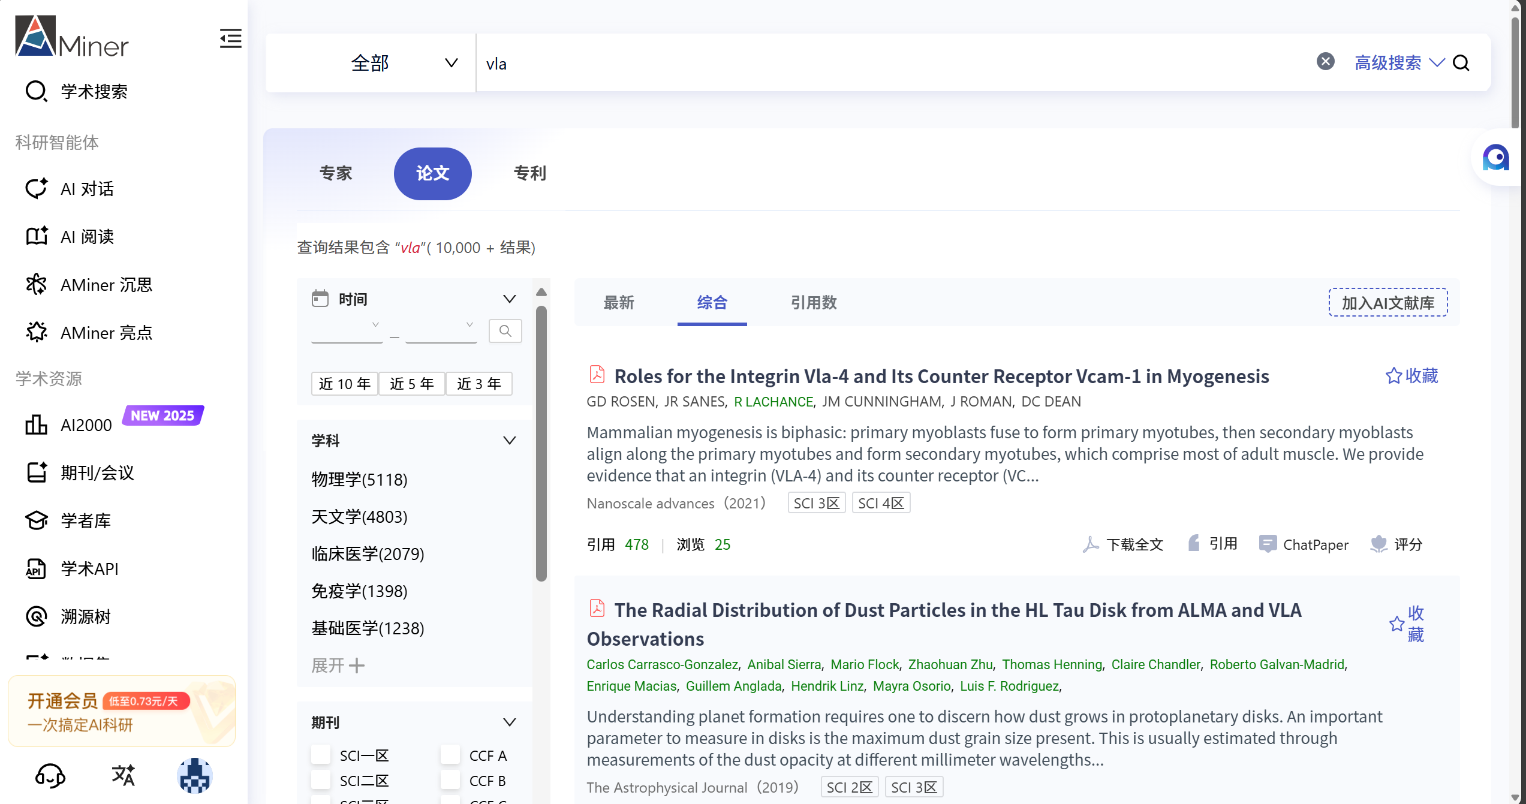Open the customer service headset icon

coord(50,776)
